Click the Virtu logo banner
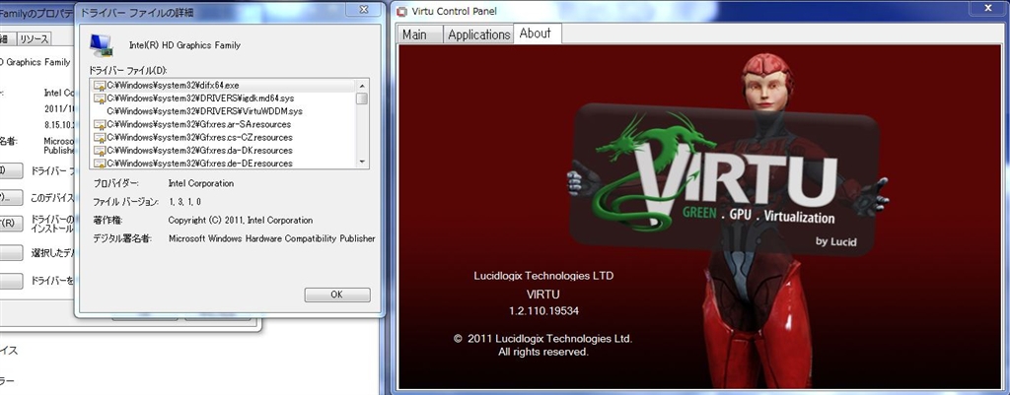This screenshot has width=1010, height=395. point(725,181)
